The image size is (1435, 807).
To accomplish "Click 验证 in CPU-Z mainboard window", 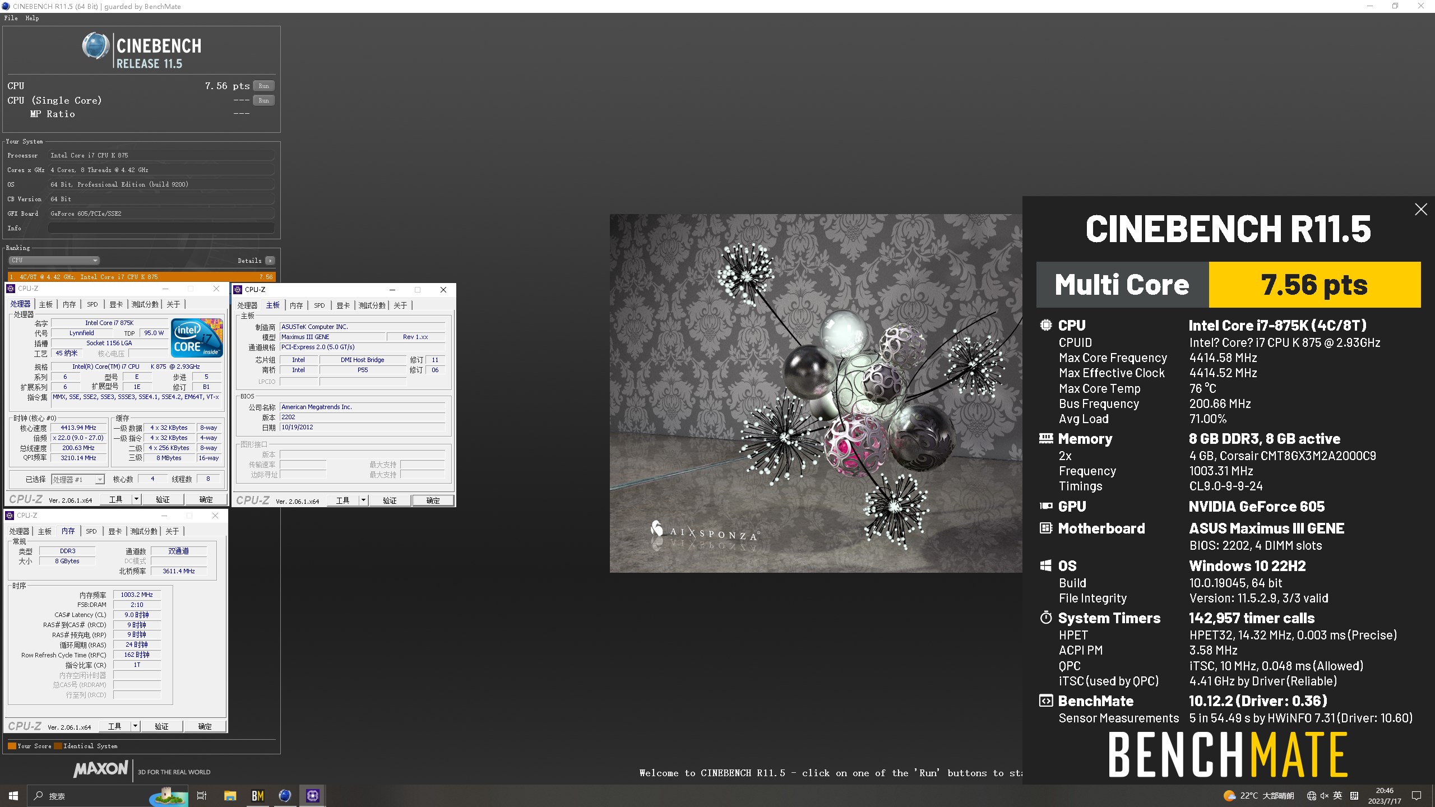I will 390,500.
